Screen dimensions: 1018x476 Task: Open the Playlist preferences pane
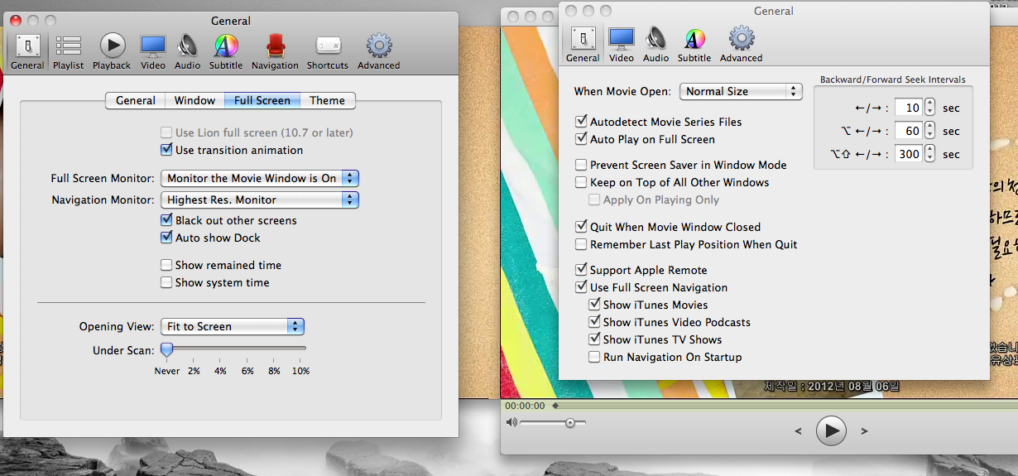click(x=68, y=50)
